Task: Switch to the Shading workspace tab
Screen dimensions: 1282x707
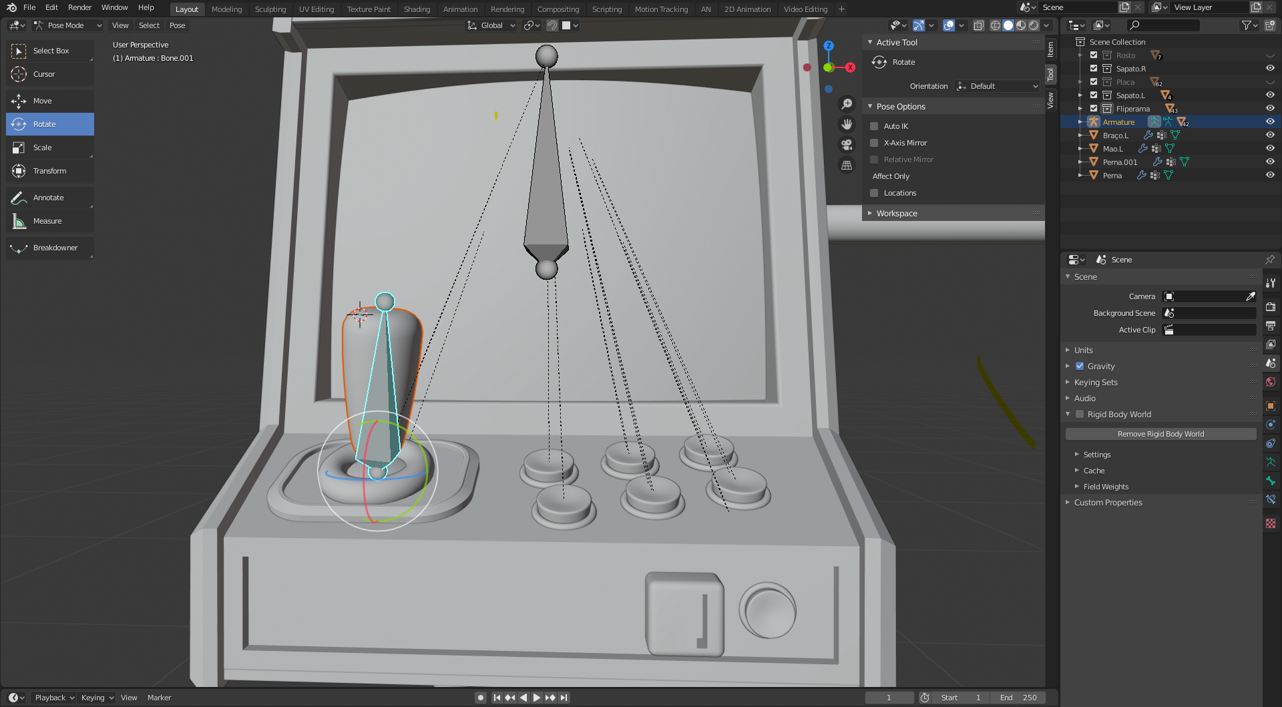Action: [417, 9]
